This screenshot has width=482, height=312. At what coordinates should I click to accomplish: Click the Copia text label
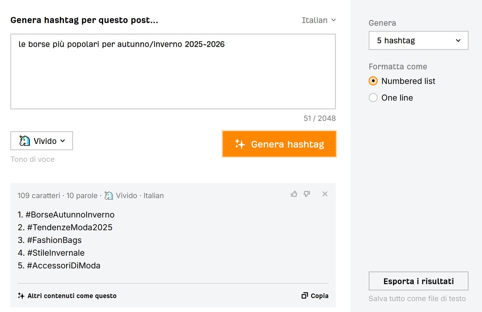(x=320, y=296)
